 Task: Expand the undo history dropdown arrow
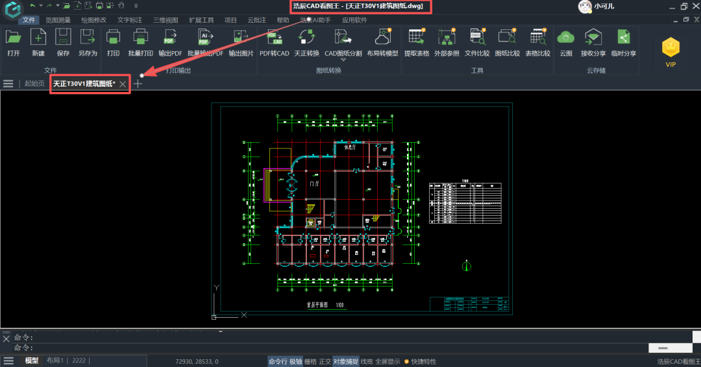(41, 6)
